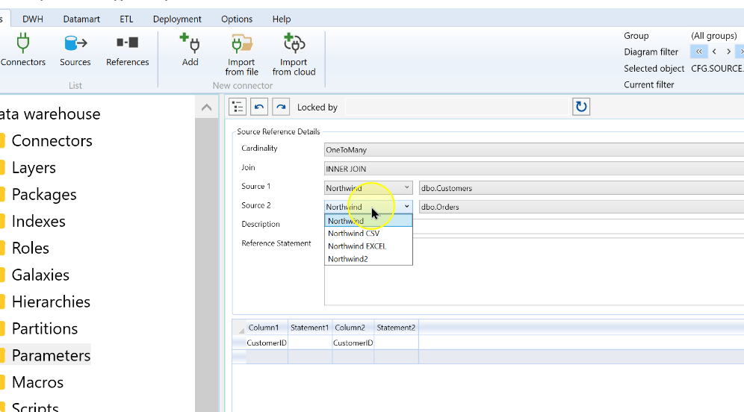
Task: Open the ETL menu tab
Action: tap(126, 19)
